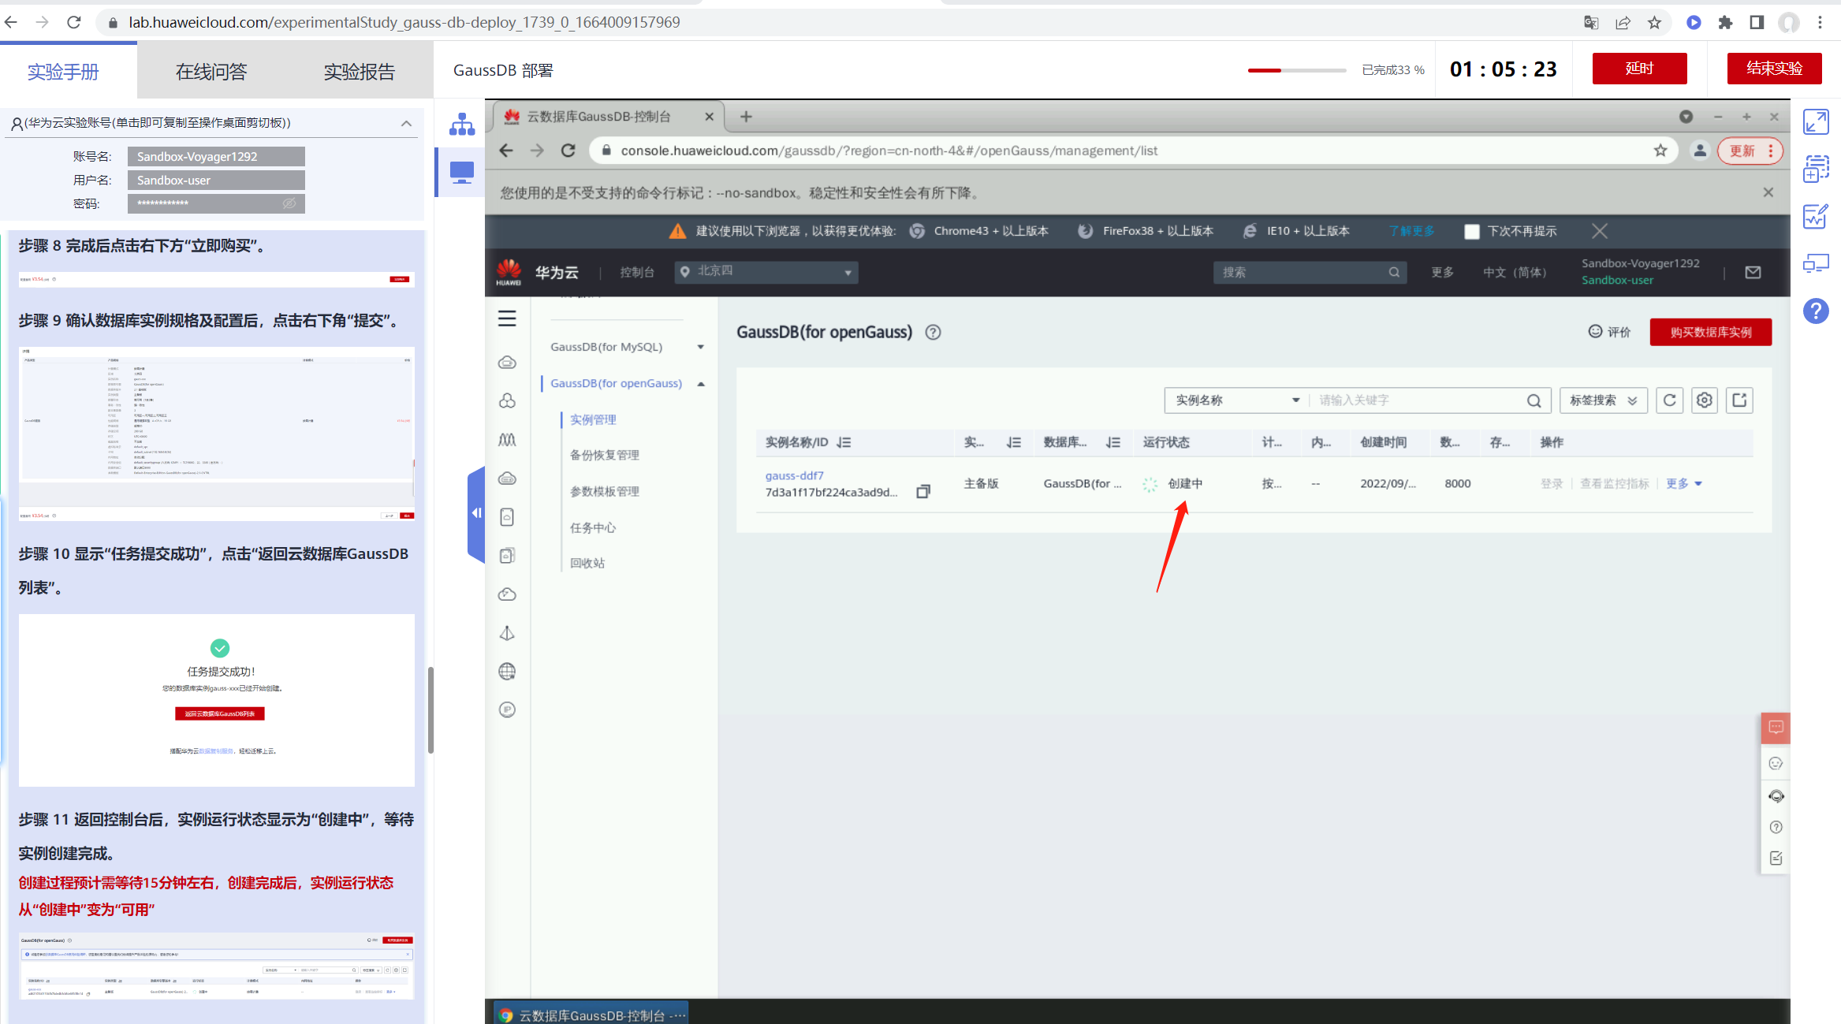Open the column settings gear icon
Image resolution: width=1841 pixels, height=1024 pixels.
click(x=1704, y=400)
